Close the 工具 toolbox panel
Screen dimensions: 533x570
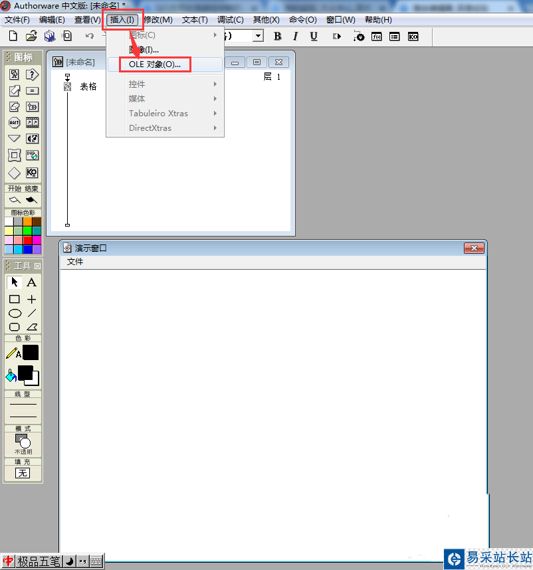(37, 266)
